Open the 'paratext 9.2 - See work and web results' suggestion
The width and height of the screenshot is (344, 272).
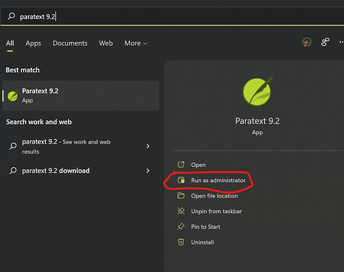[x=81, y=147]
